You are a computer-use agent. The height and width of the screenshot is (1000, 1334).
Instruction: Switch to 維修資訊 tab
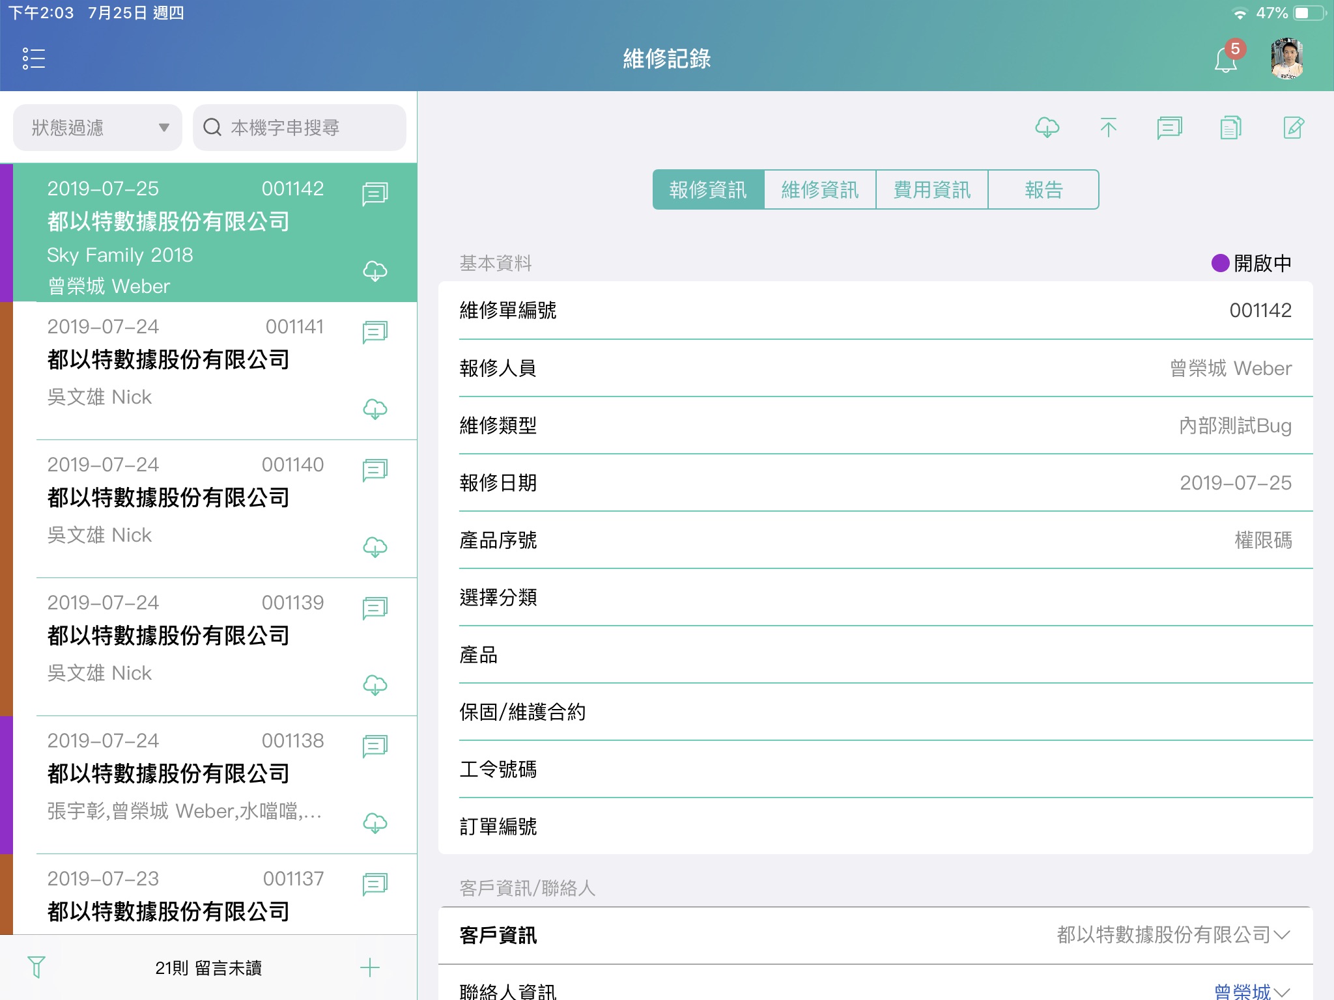pos(820,189)
